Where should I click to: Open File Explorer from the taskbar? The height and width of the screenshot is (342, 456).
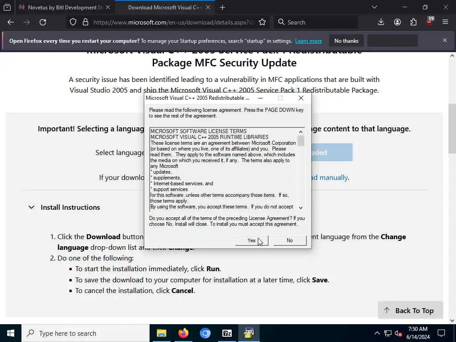(161, 333)
